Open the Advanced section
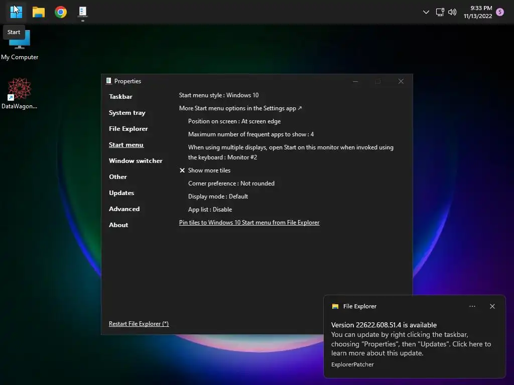 (x=124, y=209)
